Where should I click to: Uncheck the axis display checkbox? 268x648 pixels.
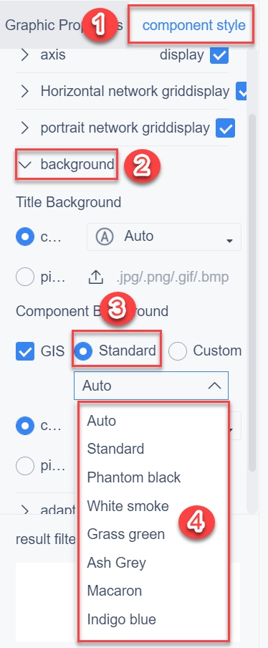point(219,55)
